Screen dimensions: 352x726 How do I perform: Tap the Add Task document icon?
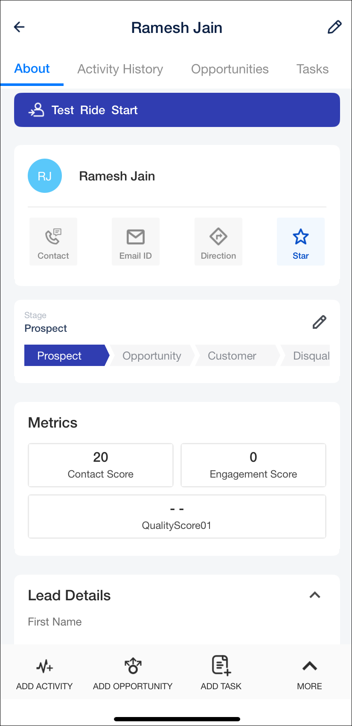[x=221, y=665]
